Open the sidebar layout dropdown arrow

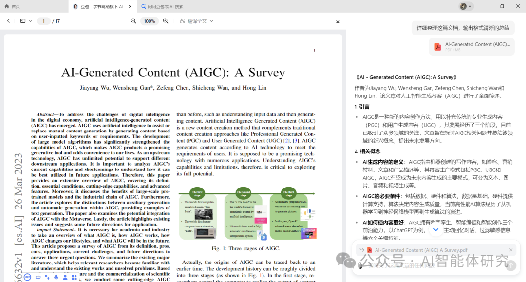30,21
